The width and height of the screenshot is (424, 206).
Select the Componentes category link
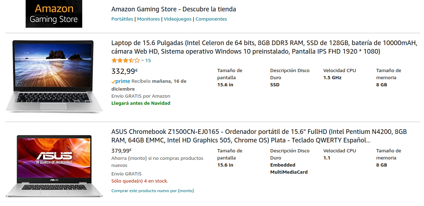click(211, 19)
